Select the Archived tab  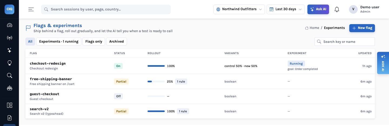116,42
